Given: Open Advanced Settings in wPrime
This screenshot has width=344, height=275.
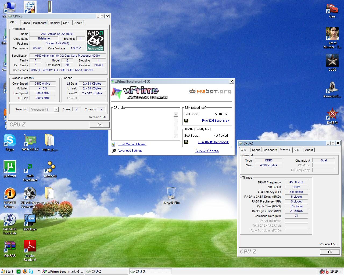Looking at the screenshot, I should click(x=130, y=151).
